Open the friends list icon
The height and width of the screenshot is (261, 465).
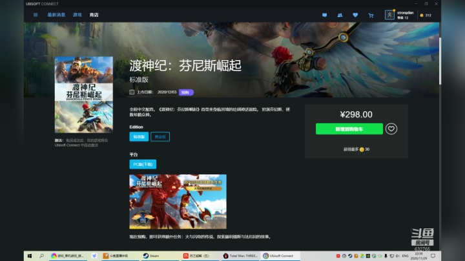click(340, 15)
